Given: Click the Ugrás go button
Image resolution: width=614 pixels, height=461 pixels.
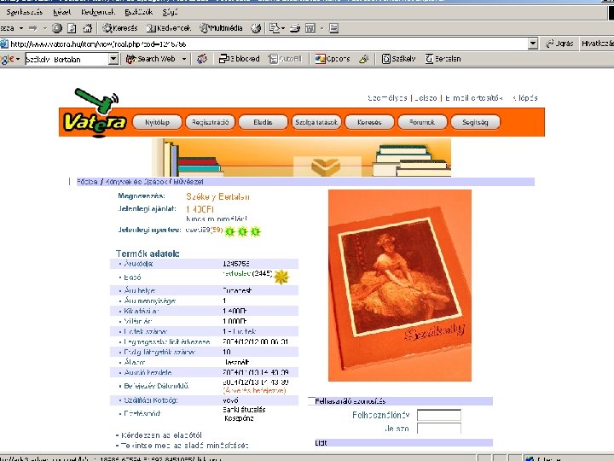Looking at the screenshot, I should point(560,44).
